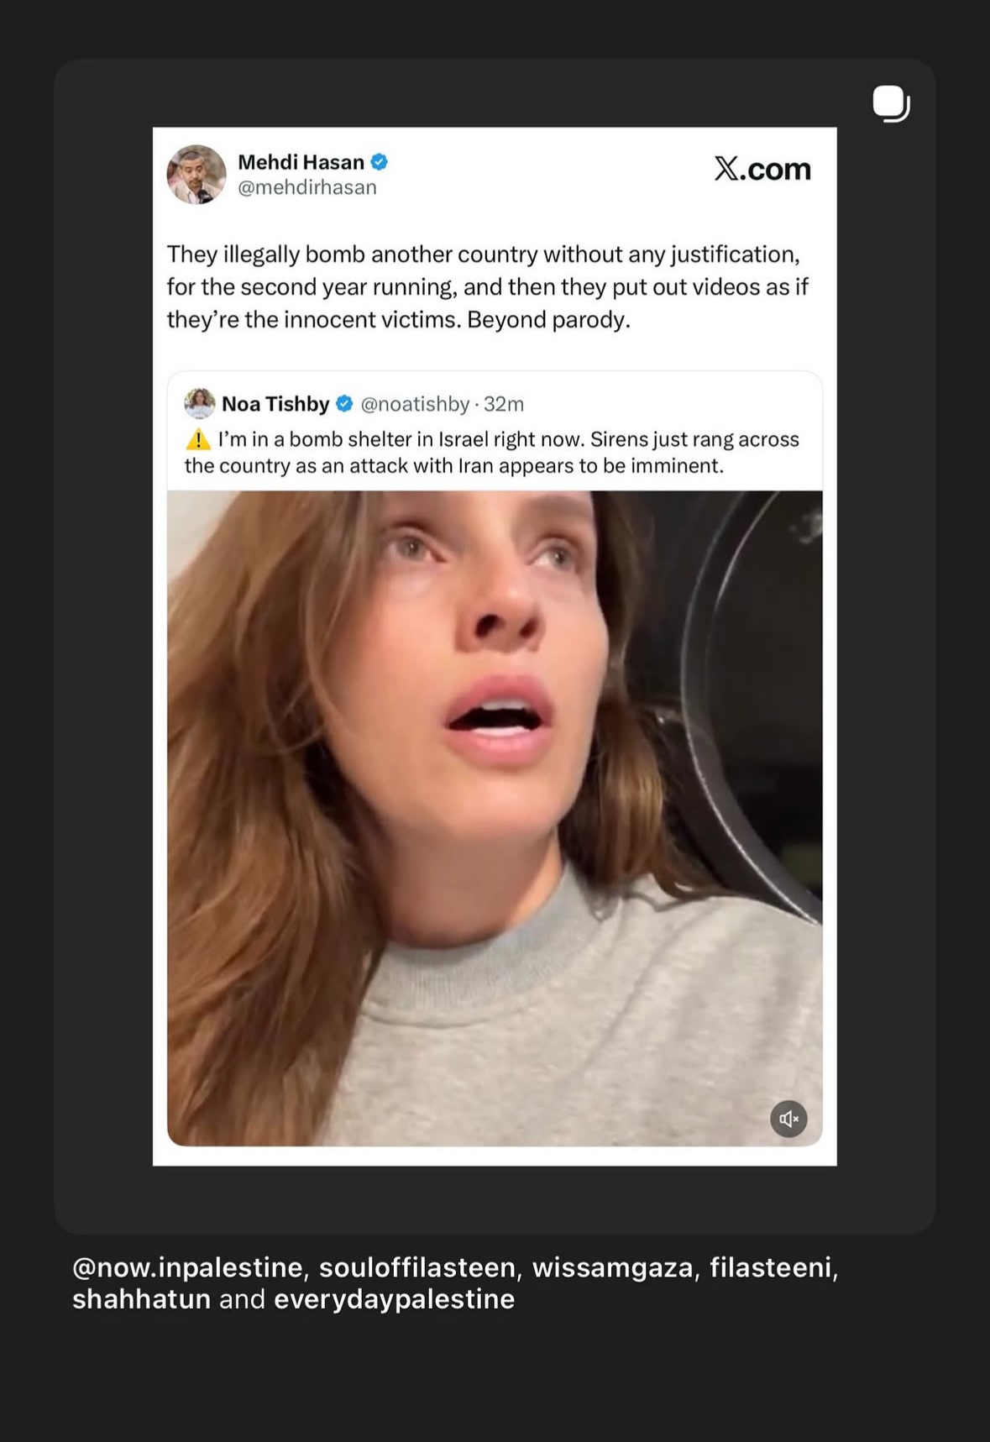Click the multi-post carousel icon
Image resolution: width=990 pixels, height=1442 pixels.
[x=890, y=104]
